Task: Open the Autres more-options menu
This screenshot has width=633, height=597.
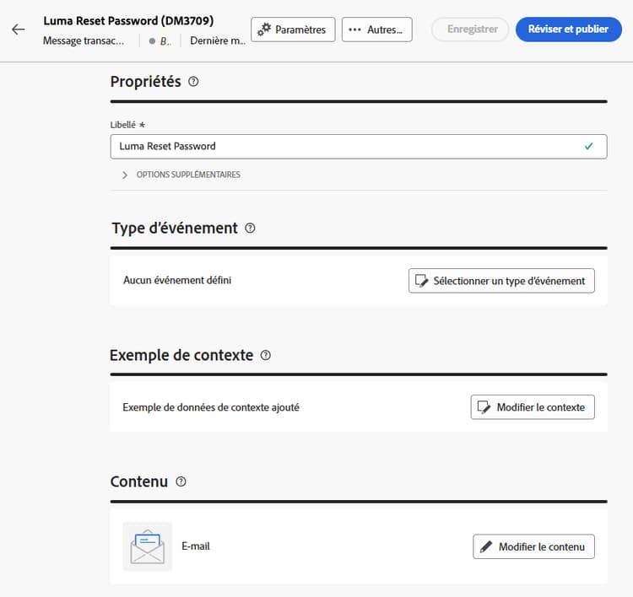Action: [376, 30]
